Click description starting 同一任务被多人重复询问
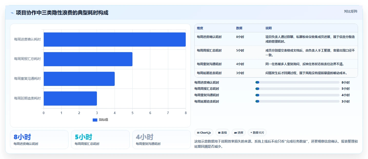This screenshot has width=368, height=159. pyautogui.click(x=305, y=64)
